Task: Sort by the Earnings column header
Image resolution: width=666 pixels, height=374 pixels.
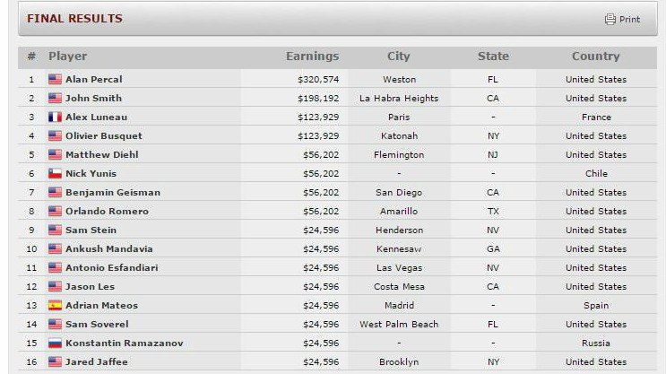Action: pos(312,57)
